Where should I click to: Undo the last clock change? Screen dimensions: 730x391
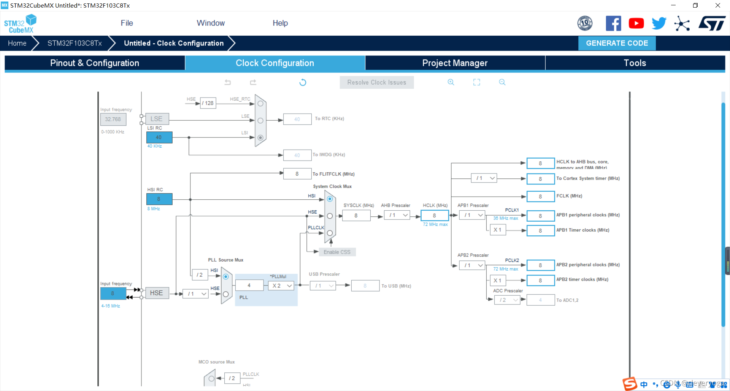228,82
